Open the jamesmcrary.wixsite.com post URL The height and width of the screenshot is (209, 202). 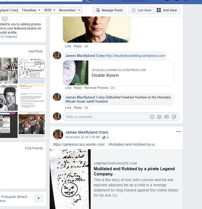[x=105, y=144]
